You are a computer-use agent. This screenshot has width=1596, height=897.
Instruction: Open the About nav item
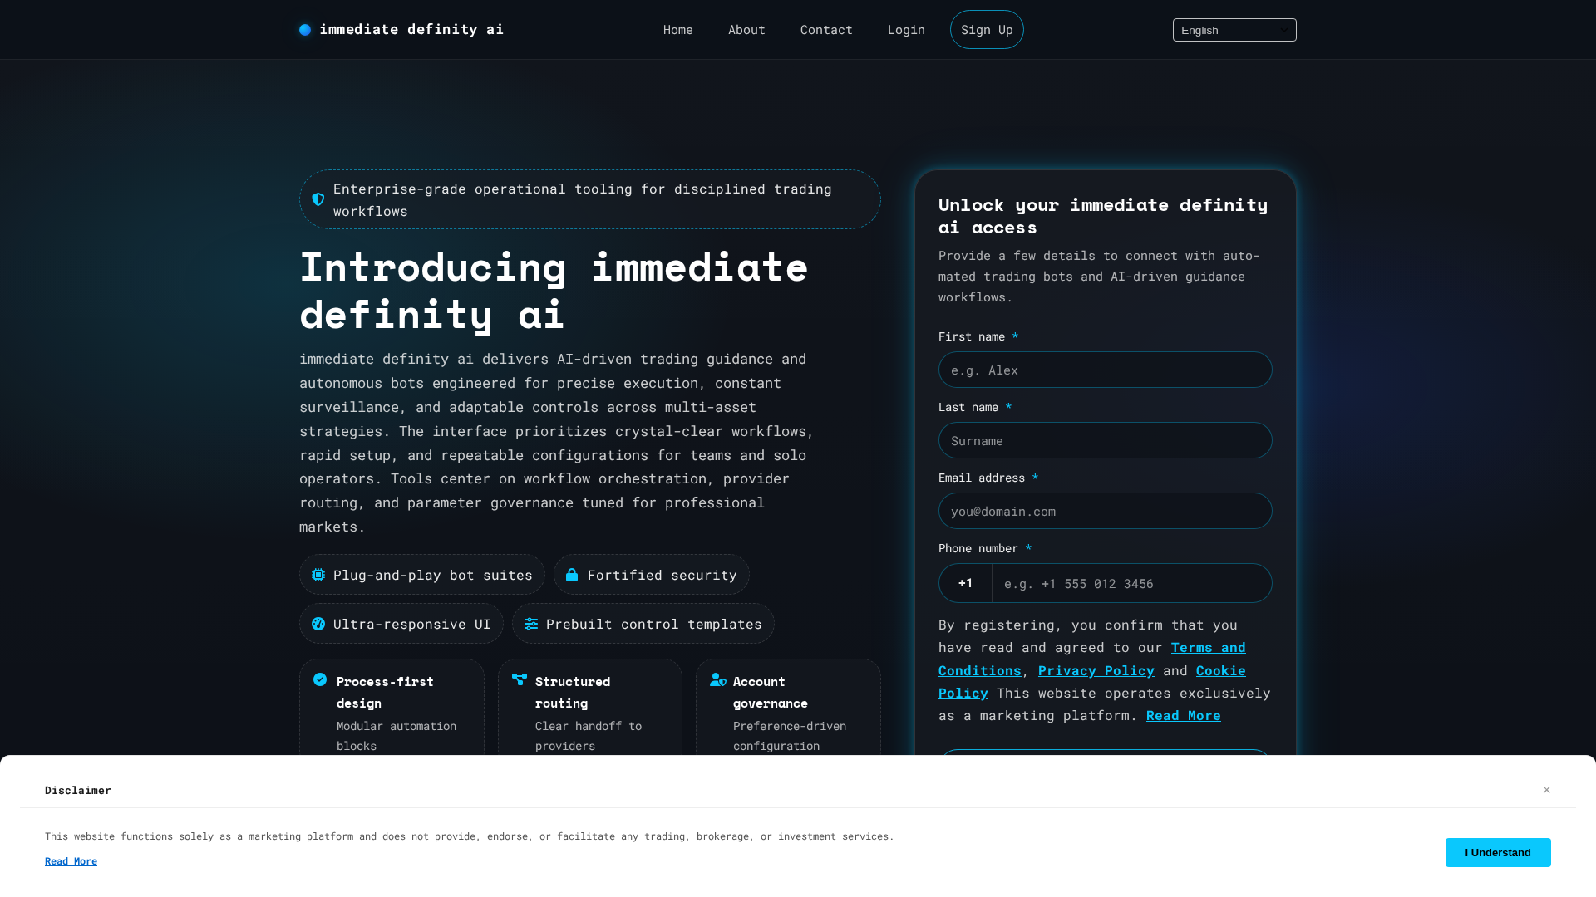(x=746, y=30)
